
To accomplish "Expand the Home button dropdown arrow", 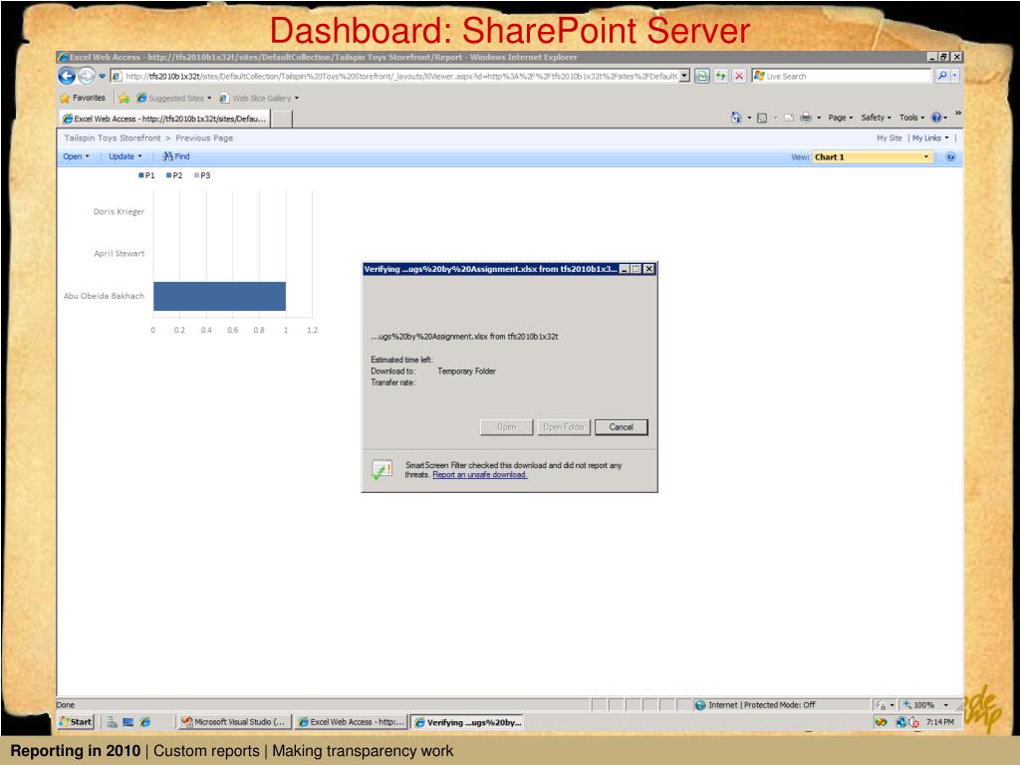I will coord(749,118).
